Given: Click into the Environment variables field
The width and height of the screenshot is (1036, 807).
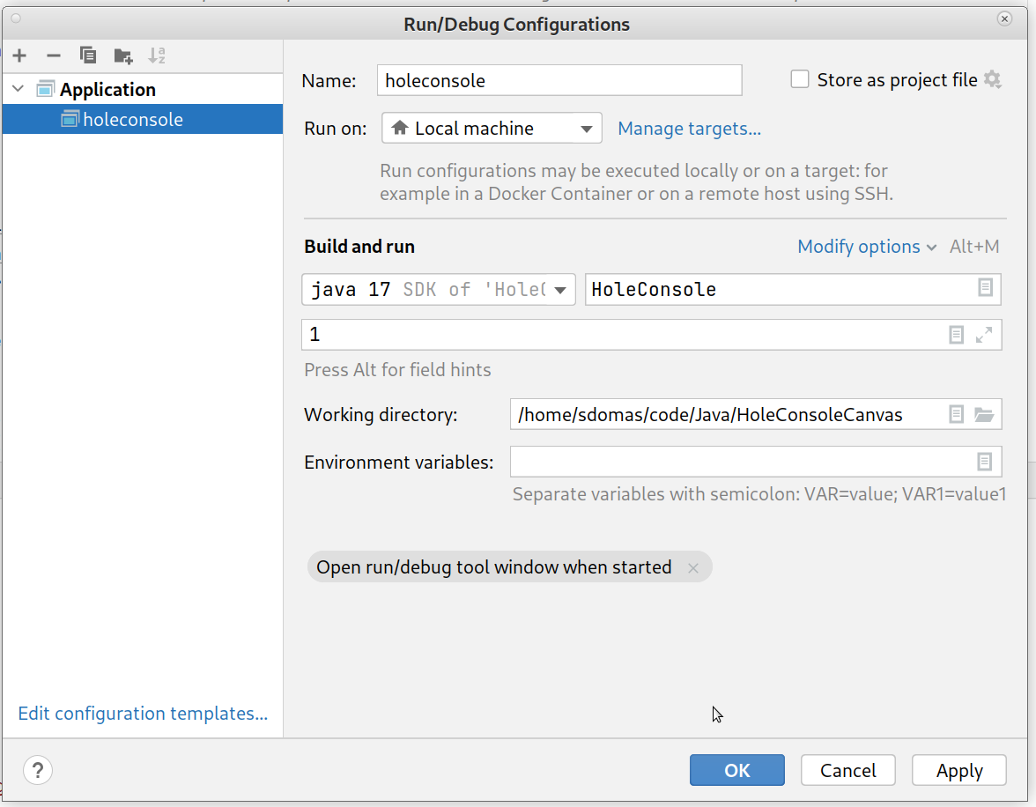Looking at the screenshot, I should (x=740, y=462).
